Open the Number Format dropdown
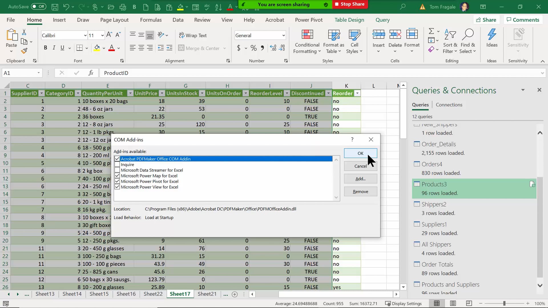The width and height of the screenshot is (548, 308). click(283, 35)
